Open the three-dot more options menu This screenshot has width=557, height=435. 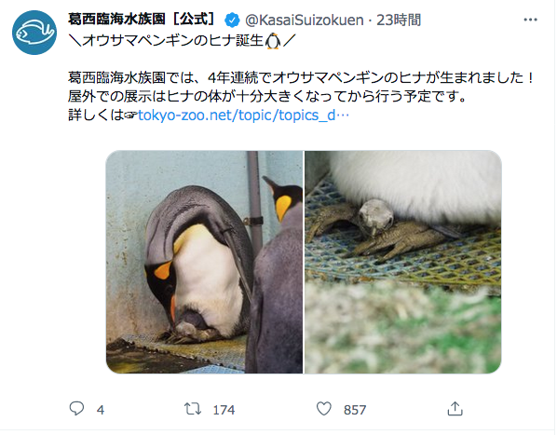pos(530,20)
